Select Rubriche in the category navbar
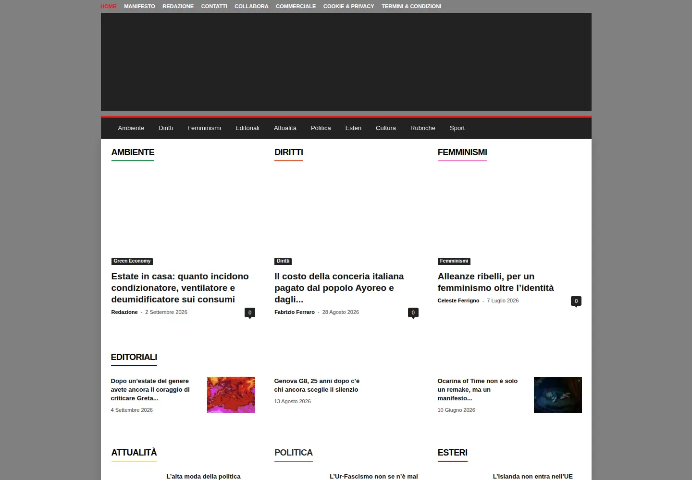The height and width of the screenshot is (480, 692). 423,128
